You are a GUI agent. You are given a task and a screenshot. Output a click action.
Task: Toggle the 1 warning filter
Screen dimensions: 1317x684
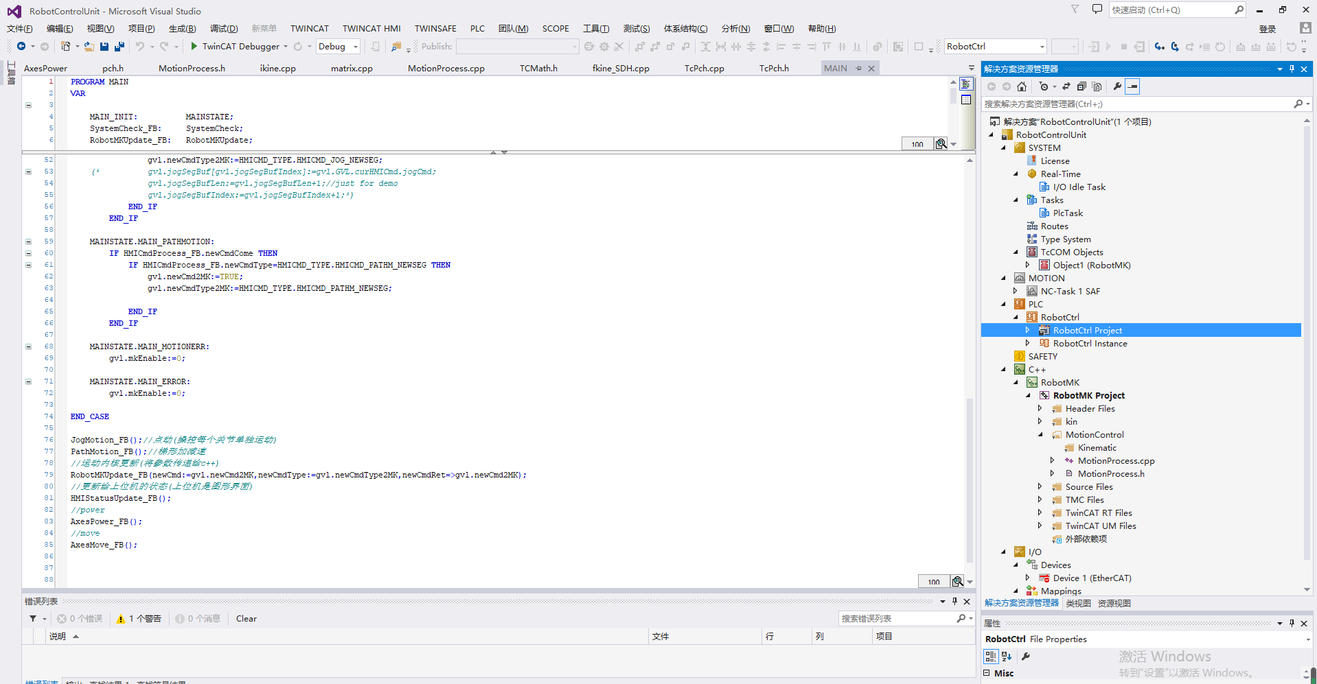[139, 618]
